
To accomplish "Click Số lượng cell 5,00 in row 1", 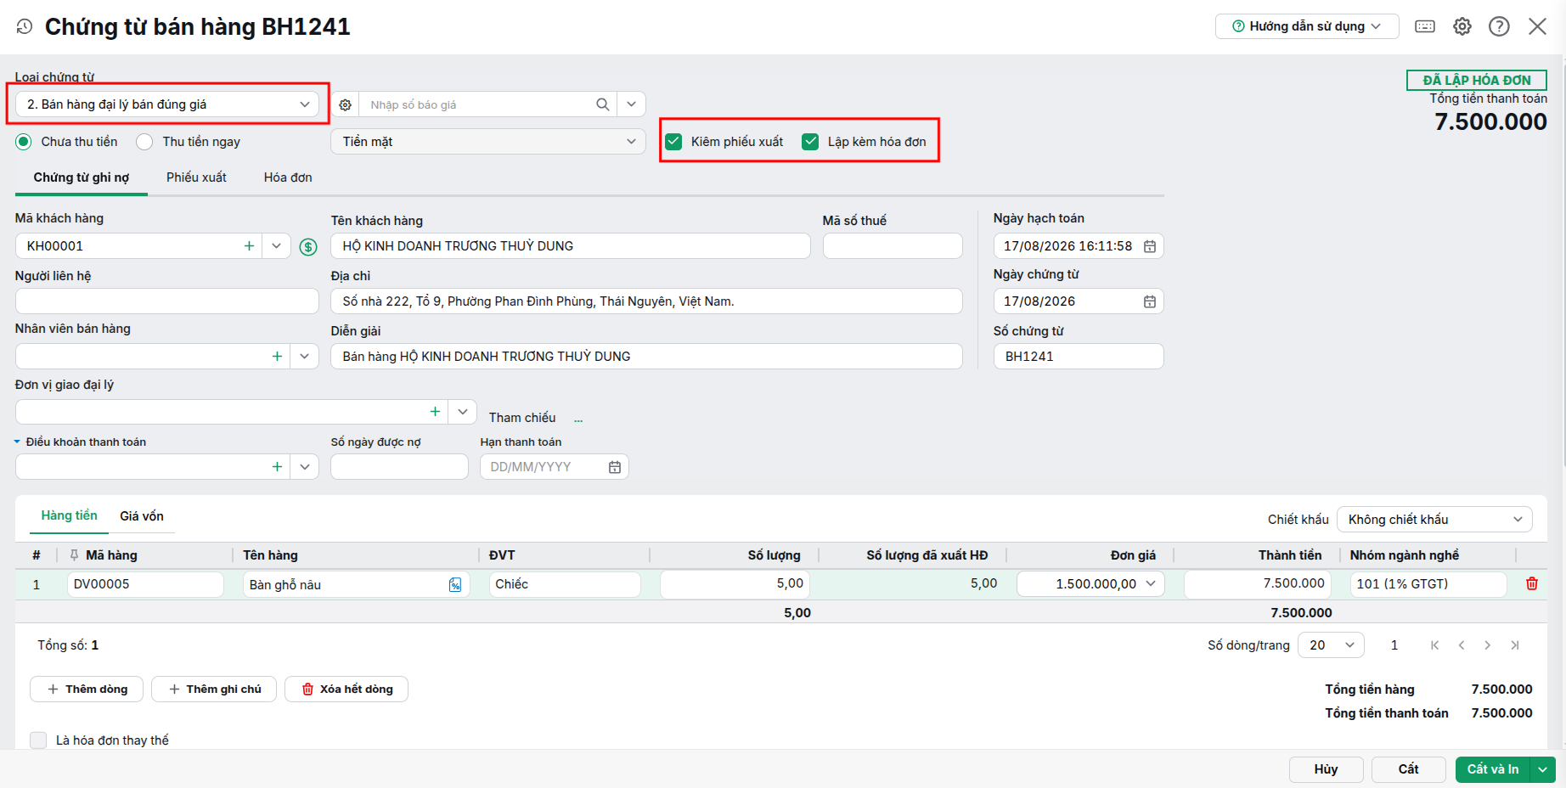I will pyautogui.click(x=735, y=584).
